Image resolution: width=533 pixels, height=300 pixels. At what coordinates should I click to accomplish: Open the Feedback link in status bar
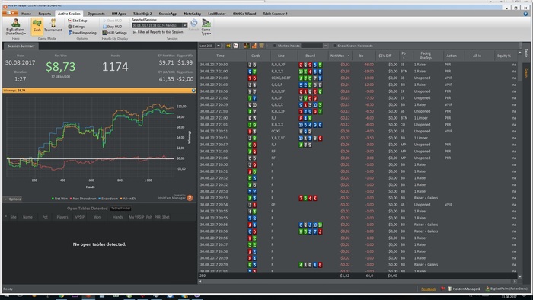428,289
